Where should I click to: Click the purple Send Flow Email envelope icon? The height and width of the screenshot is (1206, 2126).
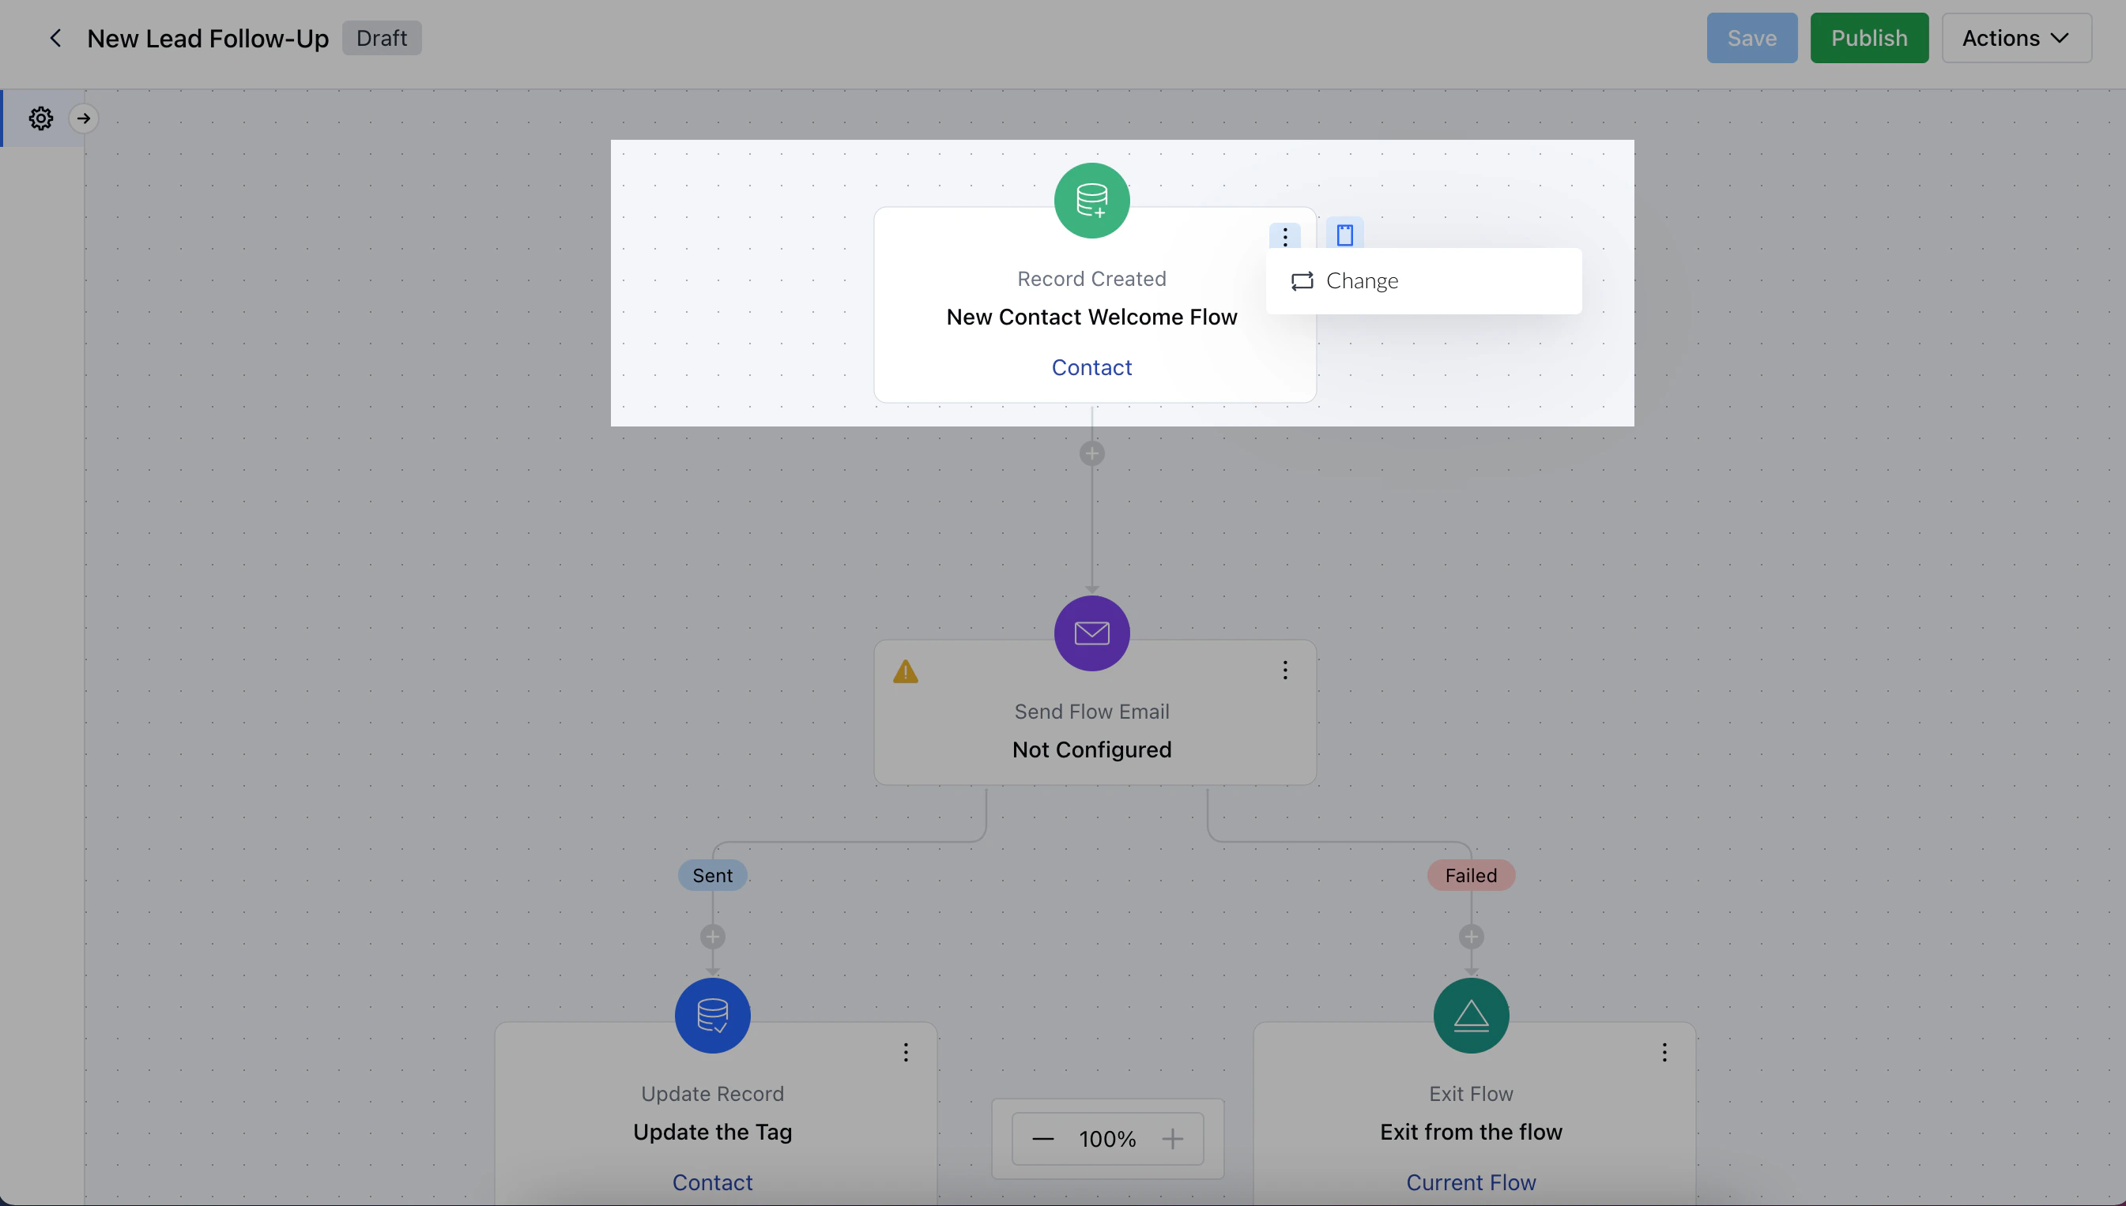pyautogui.click(x=1091, y=633)
